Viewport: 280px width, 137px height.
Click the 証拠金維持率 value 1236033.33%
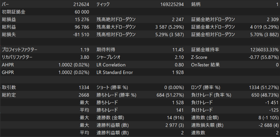point(264,50)
